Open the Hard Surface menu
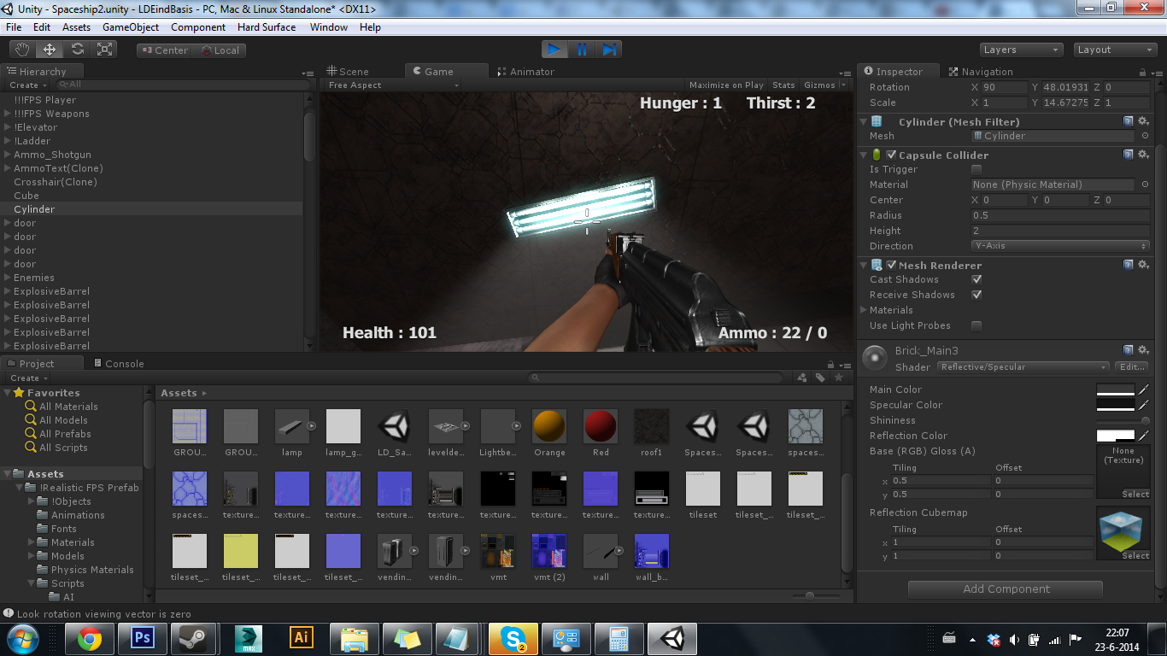This screenshot has width=1167, height=656. pyautogui.click(x=267, y=27)
